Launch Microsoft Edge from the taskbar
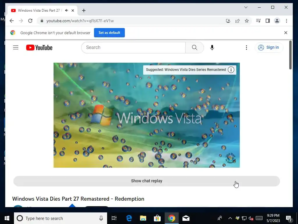 129,218
